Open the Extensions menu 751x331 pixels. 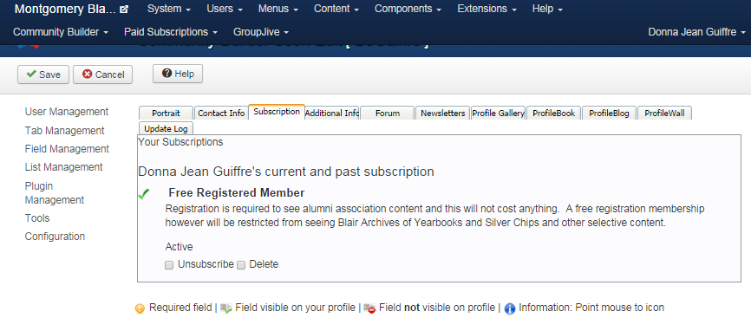click(x=487, y=9)
